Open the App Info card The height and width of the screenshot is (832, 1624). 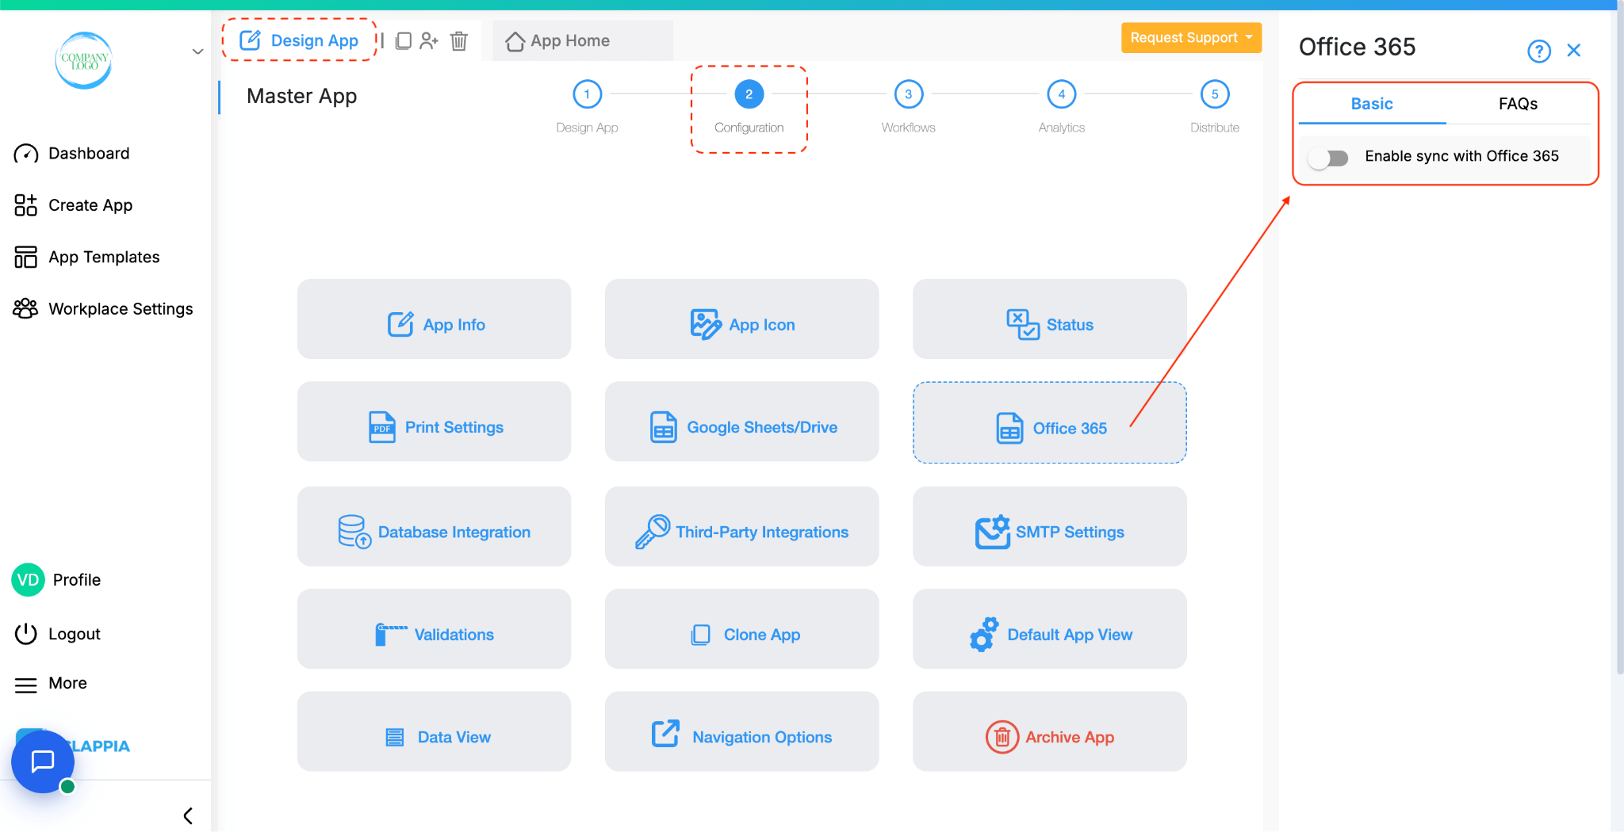click(434, 319)
